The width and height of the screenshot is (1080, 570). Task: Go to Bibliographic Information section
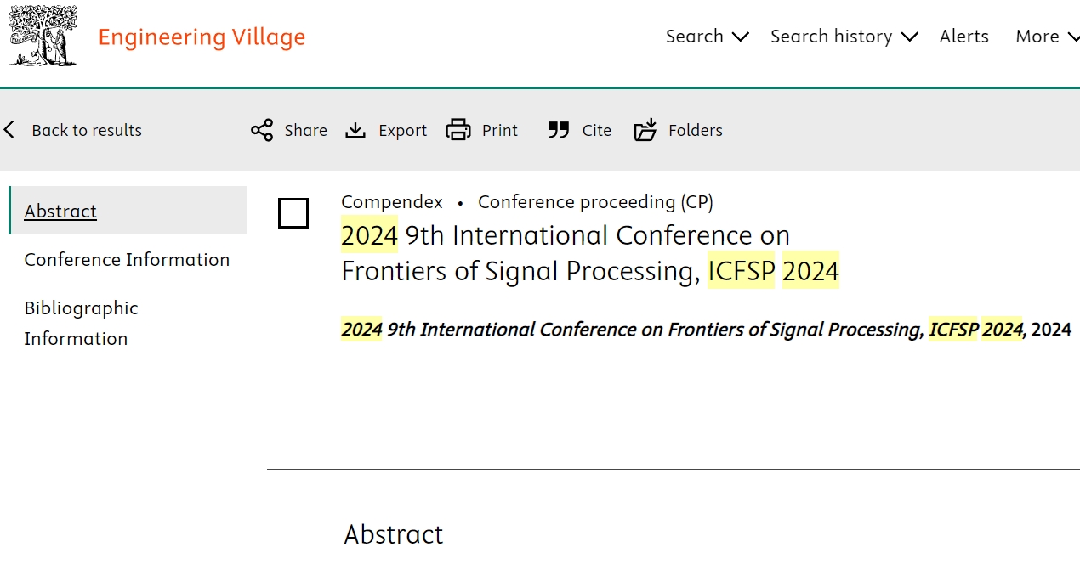[81, 323]
